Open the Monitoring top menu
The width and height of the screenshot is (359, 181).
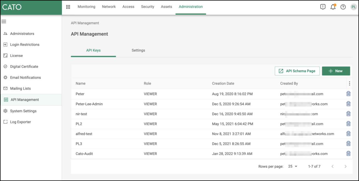[x=86, y=7]
